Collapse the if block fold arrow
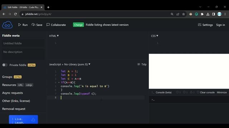The height and width of the screenshot is (128, 229). (59, 82)
